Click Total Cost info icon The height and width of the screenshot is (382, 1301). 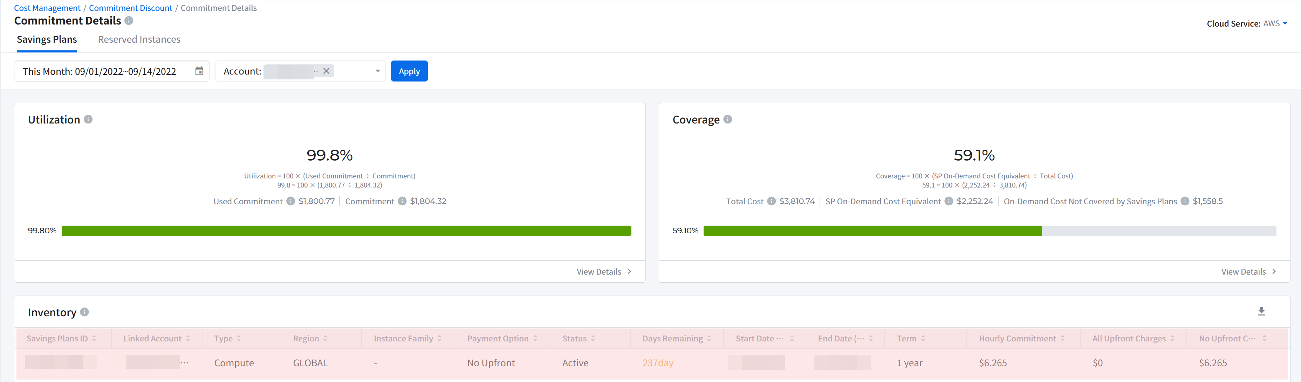(x=771, y=201)
